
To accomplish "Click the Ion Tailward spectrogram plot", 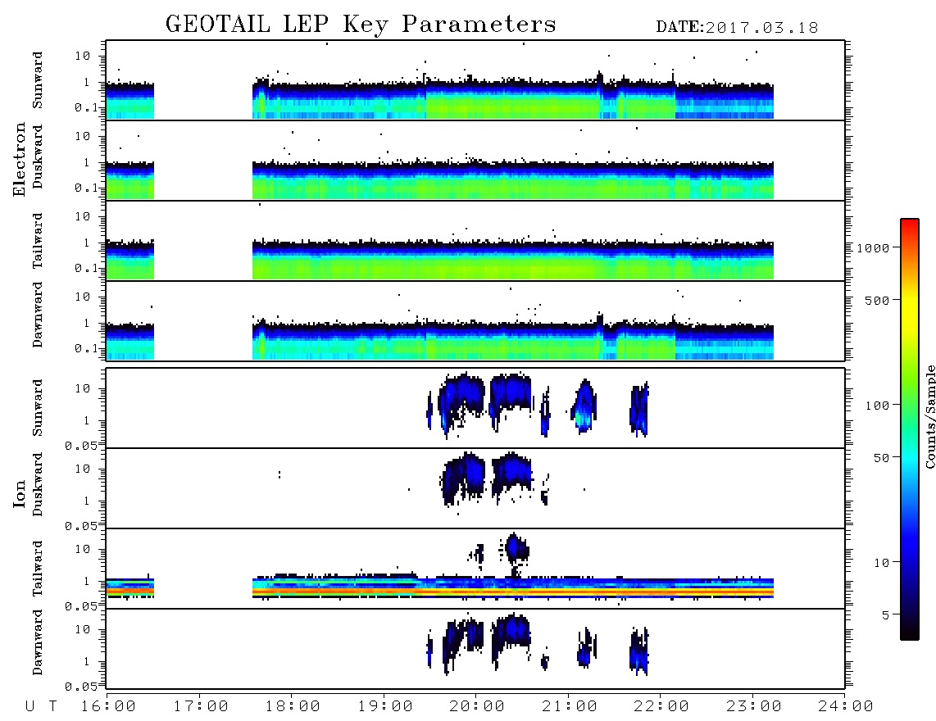I will [475, 569].
